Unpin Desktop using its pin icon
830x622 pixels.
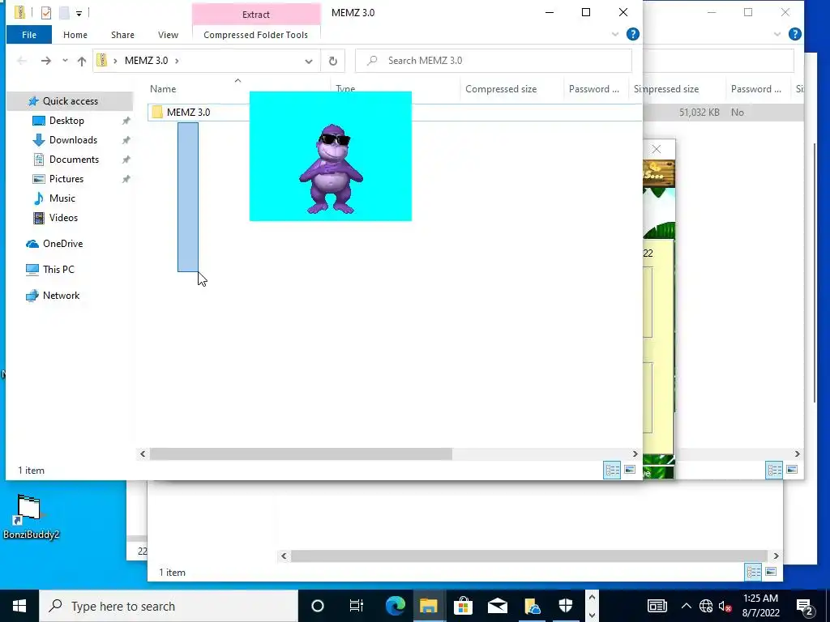[126, 121]
